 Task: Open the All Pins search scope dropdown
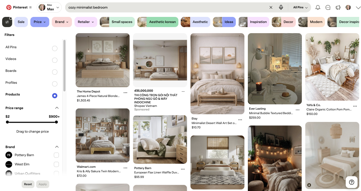(x=300, y=7)
